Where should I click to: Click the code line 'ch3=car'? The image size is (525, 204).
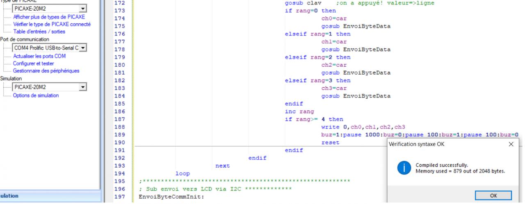point(334,88)
